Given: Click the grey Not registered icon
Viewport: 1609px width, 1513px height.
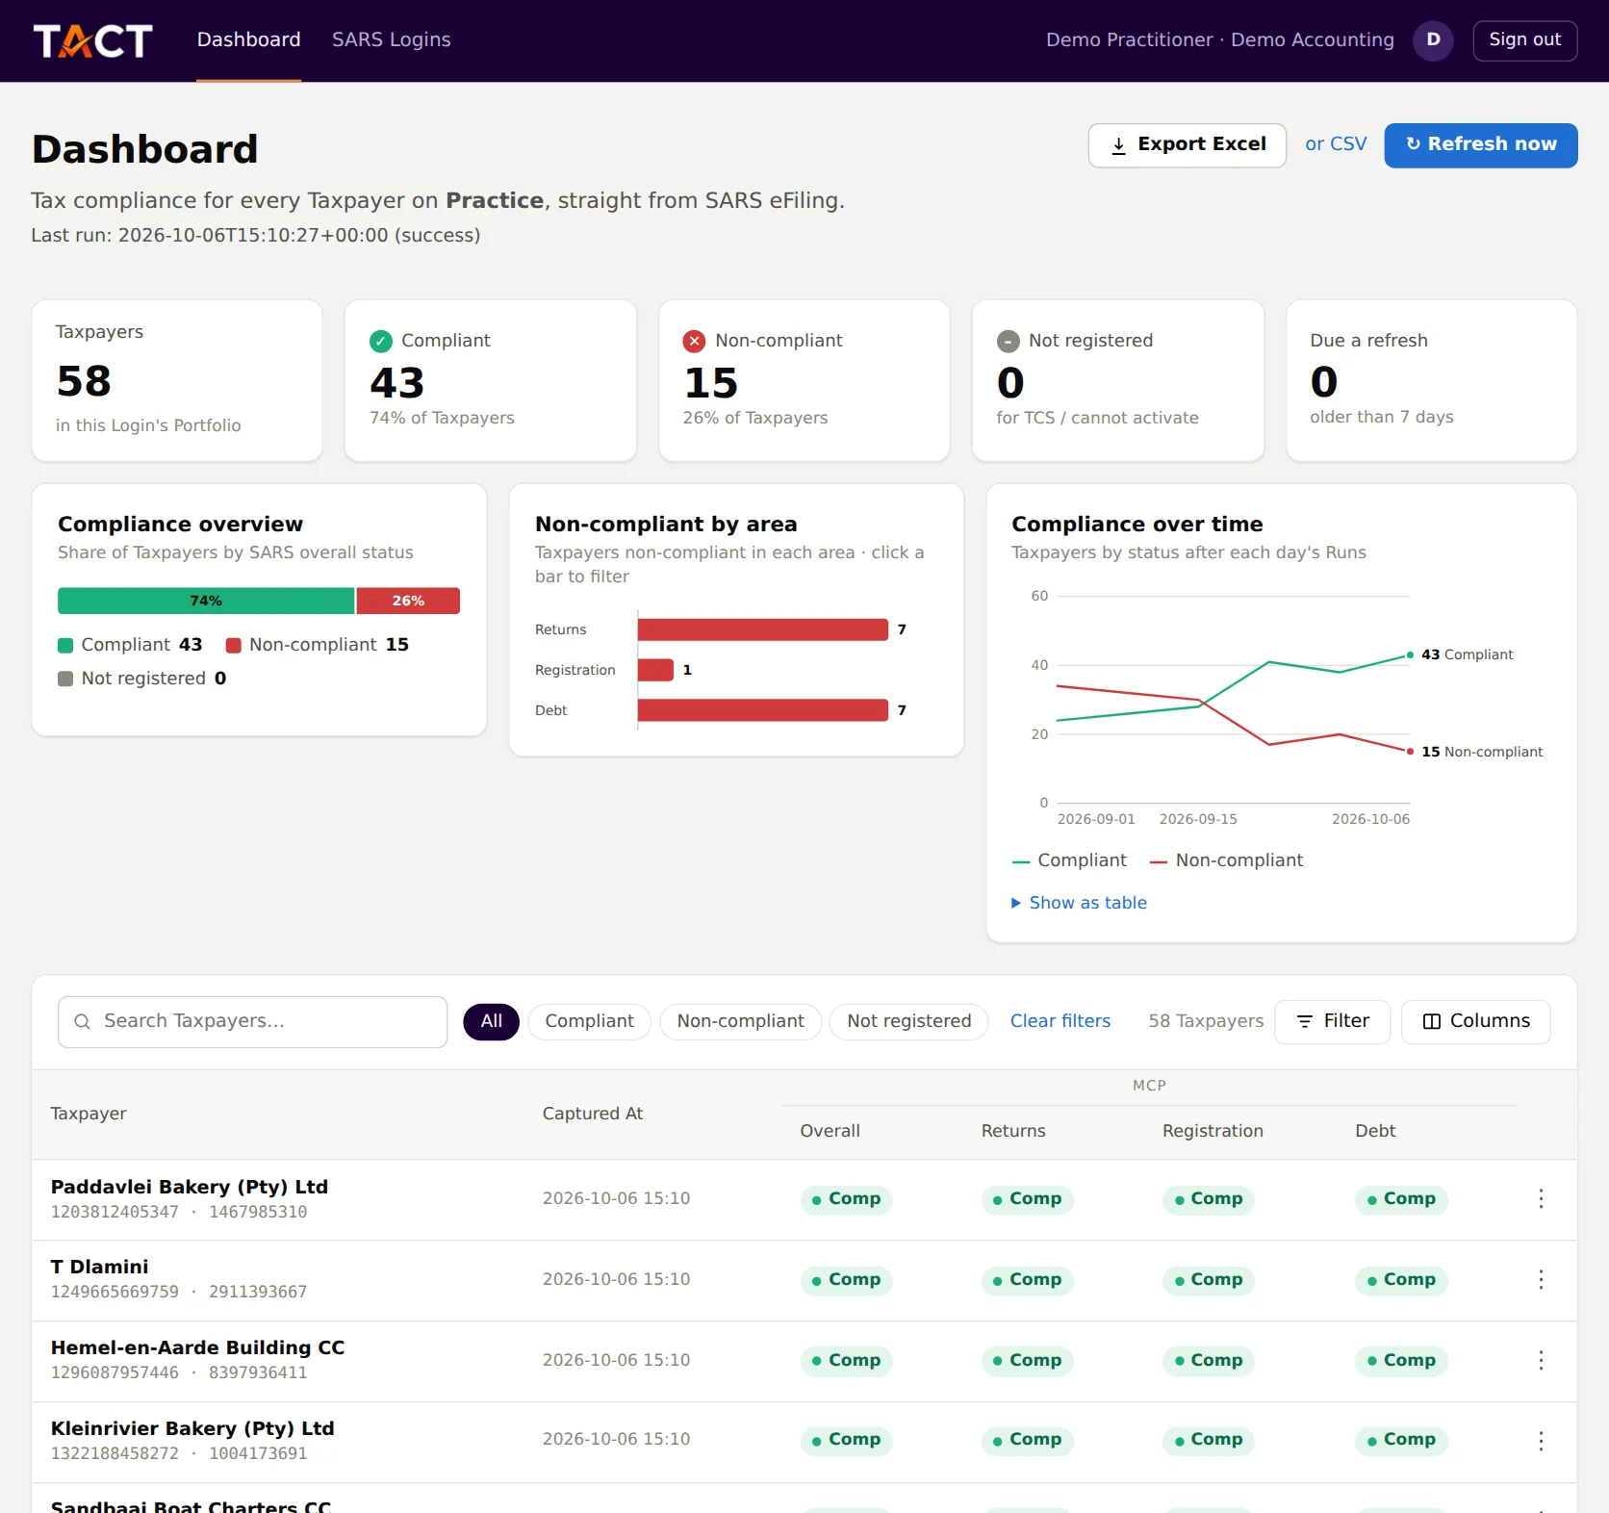Looking at the screenshot, I should 1008,341.
